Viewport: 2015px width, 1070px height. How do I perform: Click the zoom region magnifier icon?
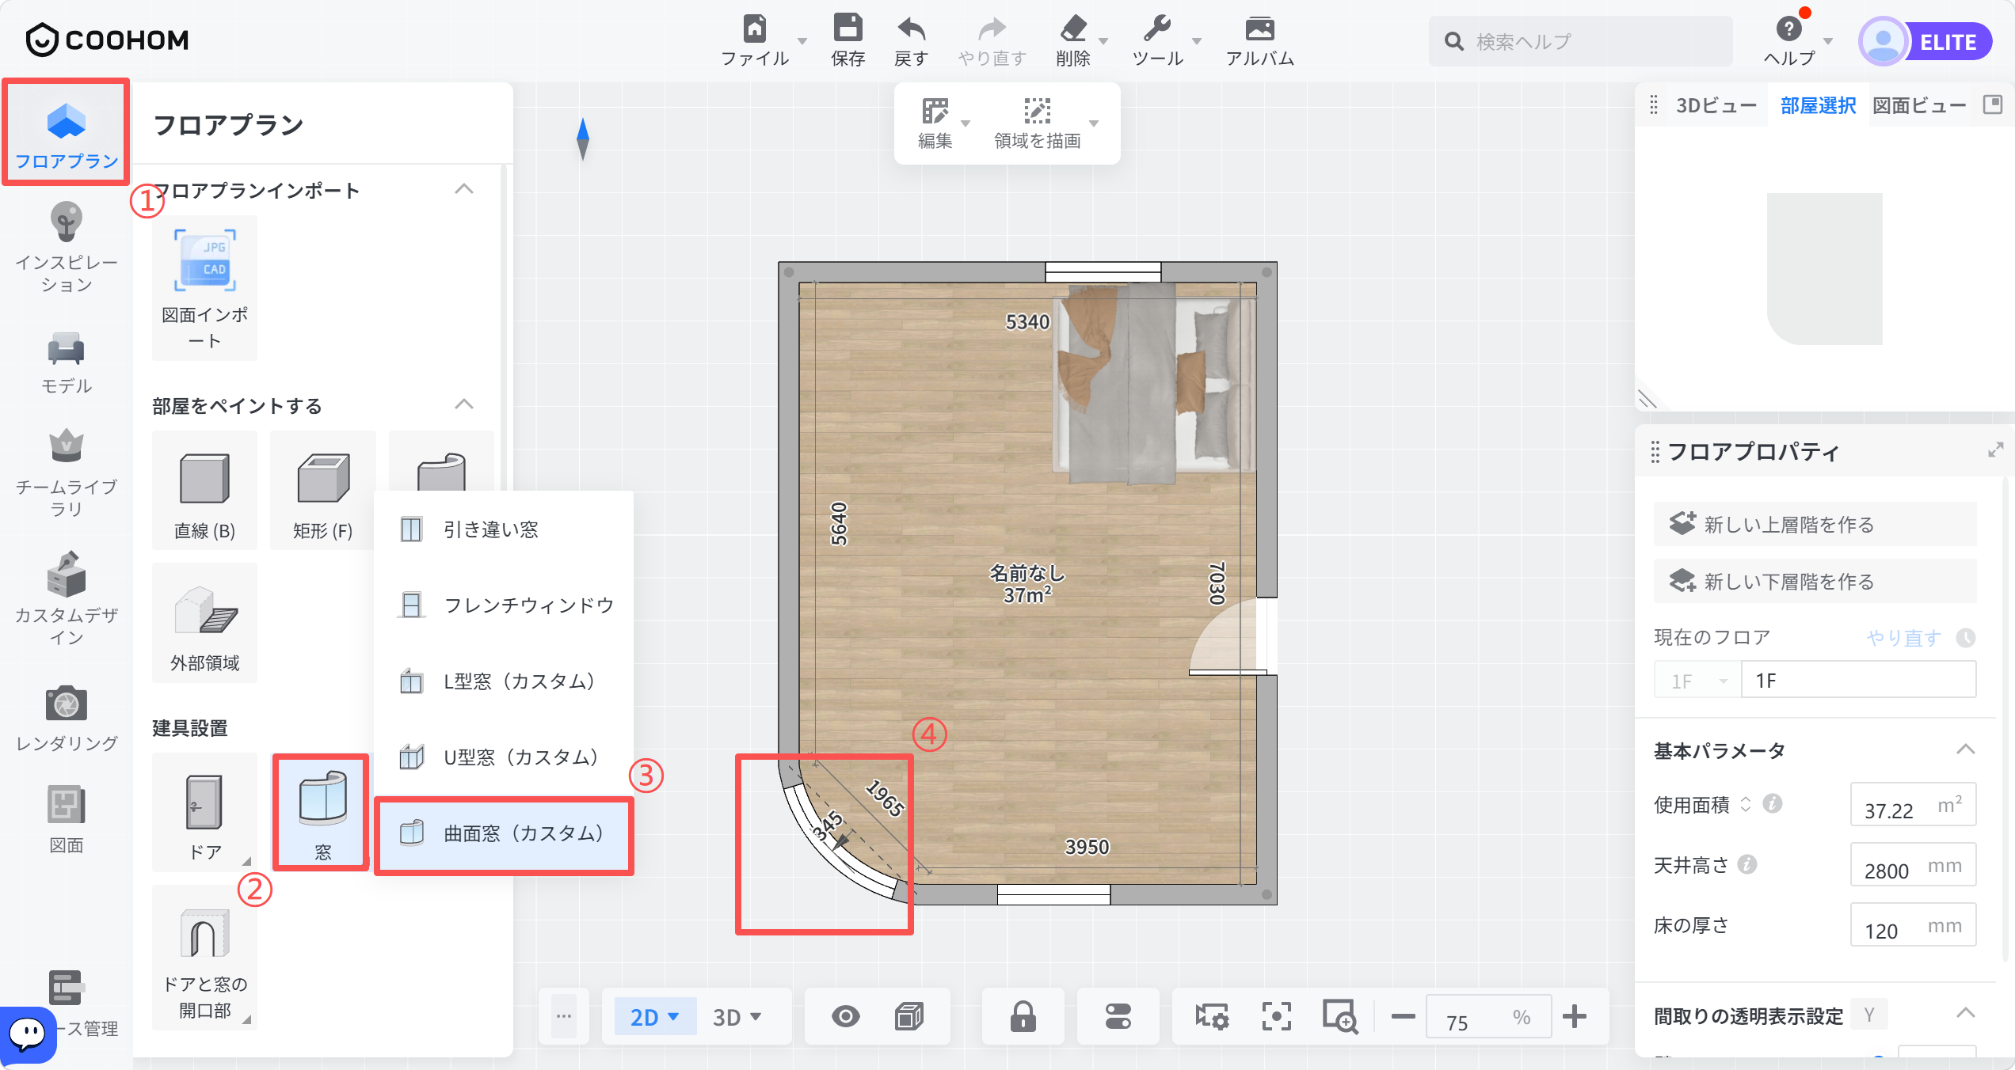tap(1340, 1016)
